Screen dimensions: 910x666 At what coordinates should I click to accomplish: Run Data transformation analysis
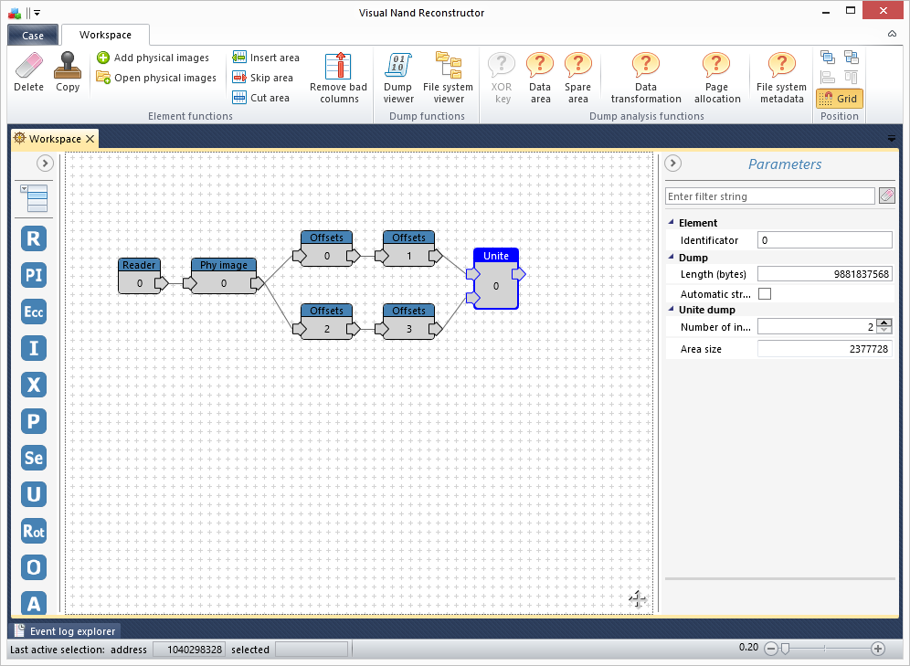click(x=646, y=78)
